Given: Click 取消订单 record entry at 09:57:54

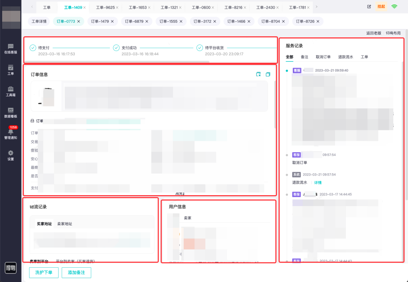Looking at the screenshot, I should click(300, 162).
